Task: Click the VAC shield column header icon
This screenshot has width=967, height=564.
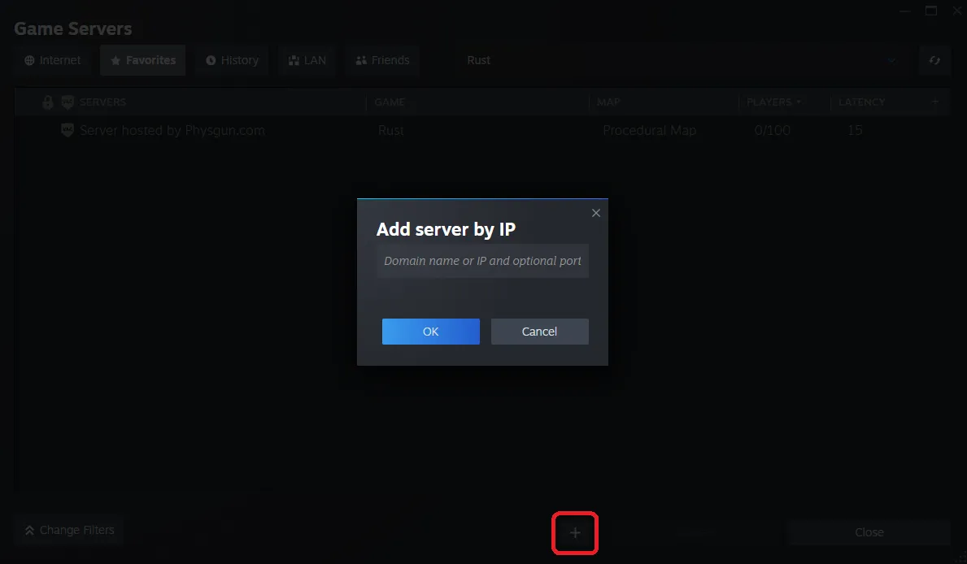Action: pos(68,102)
